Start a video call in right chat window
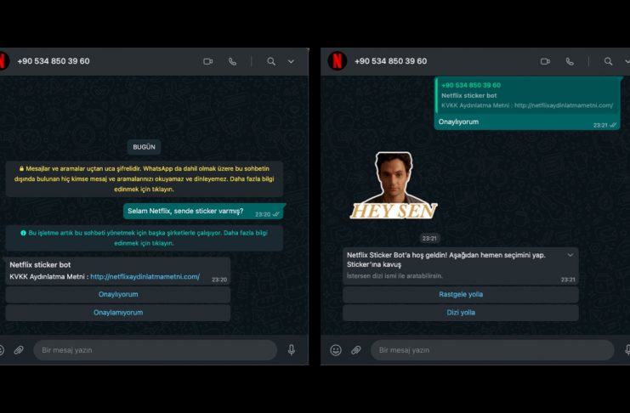Image resolution: width=630 pixels, height=413 pixels. pyautogui.click(x=545, y=61)
